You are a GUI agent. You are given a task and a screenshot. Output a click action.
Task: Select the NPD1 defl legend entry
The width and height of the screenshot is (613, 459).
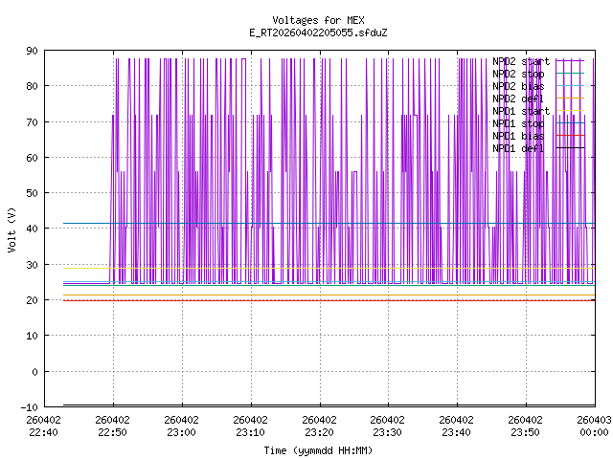(518, 148)
